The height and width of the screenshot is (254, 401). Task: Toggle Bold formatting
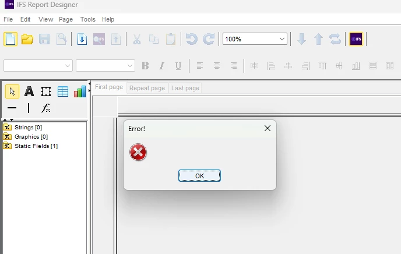pyautogui.click(x=145, y=66)
